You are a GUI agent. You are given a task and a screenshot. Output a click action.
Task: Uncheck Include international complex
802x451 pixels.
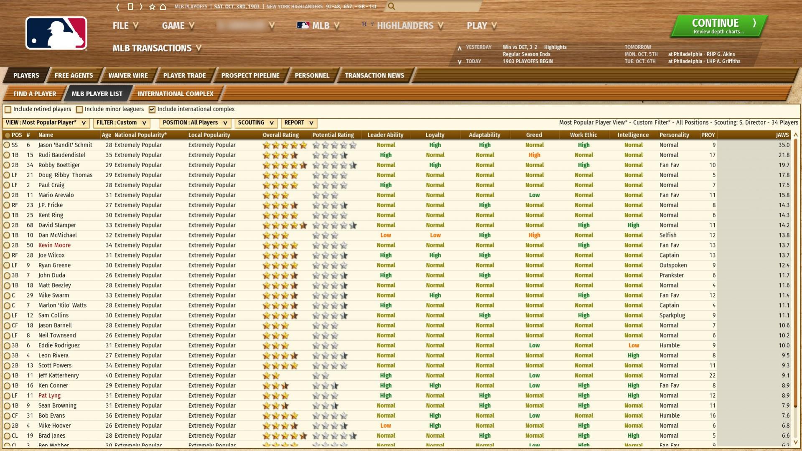(x=152, y=110)
